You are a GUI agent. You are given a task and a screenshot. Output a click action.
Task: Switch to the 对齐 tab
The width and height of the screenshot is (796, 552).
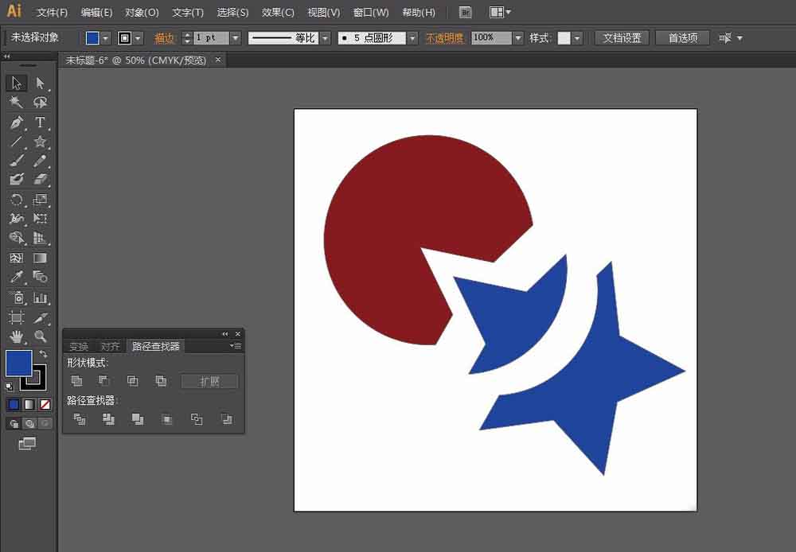pyautogui.click(x=110, y=347)
